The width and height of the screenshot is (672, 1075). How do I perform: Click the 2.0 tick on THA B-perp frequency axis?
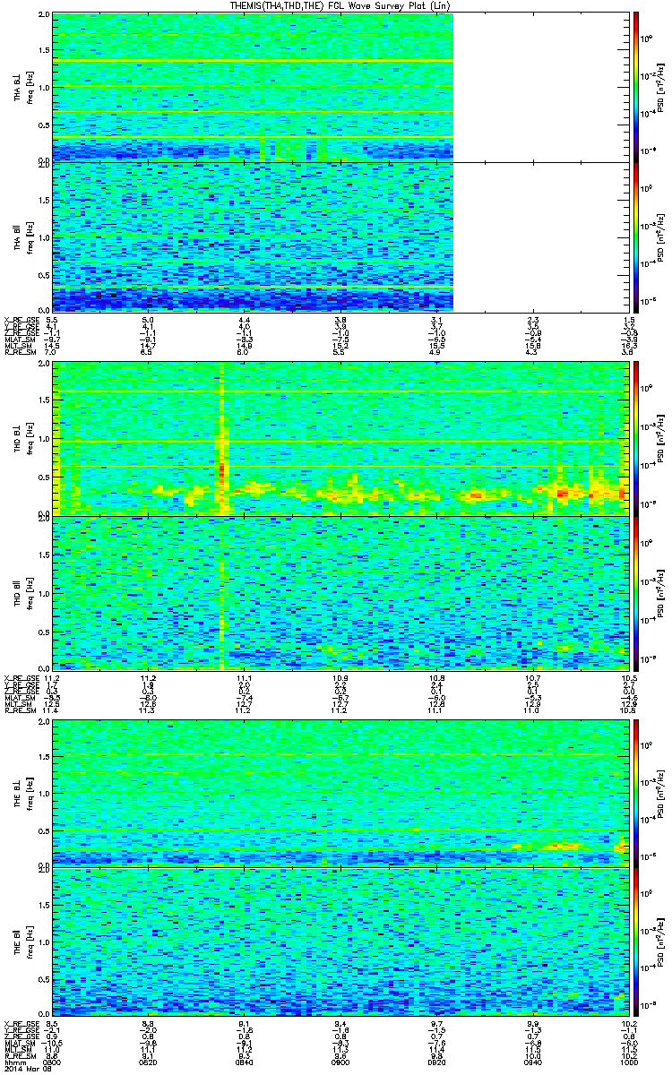44,16
